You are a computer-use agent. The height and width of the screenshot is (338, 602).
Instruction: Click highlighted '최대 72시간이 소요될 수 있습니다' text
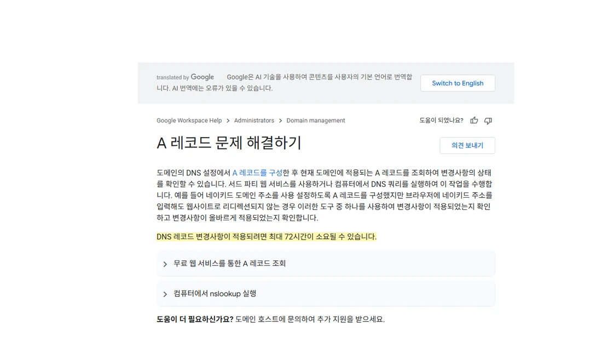(322, 237)
